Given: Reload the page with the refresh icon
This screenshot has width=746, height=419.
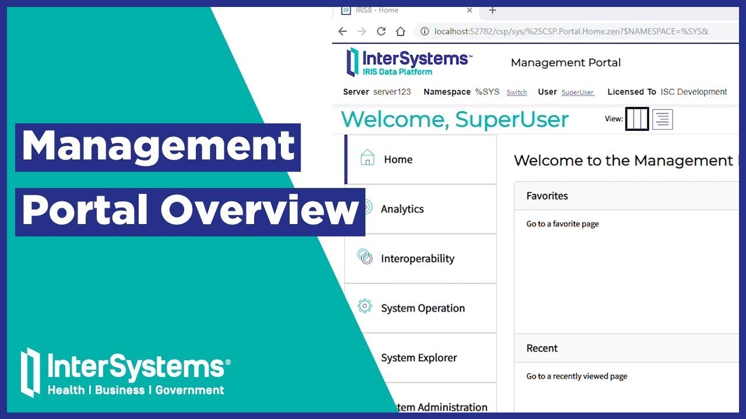Looking at the screenshot, I should [381, 31].
